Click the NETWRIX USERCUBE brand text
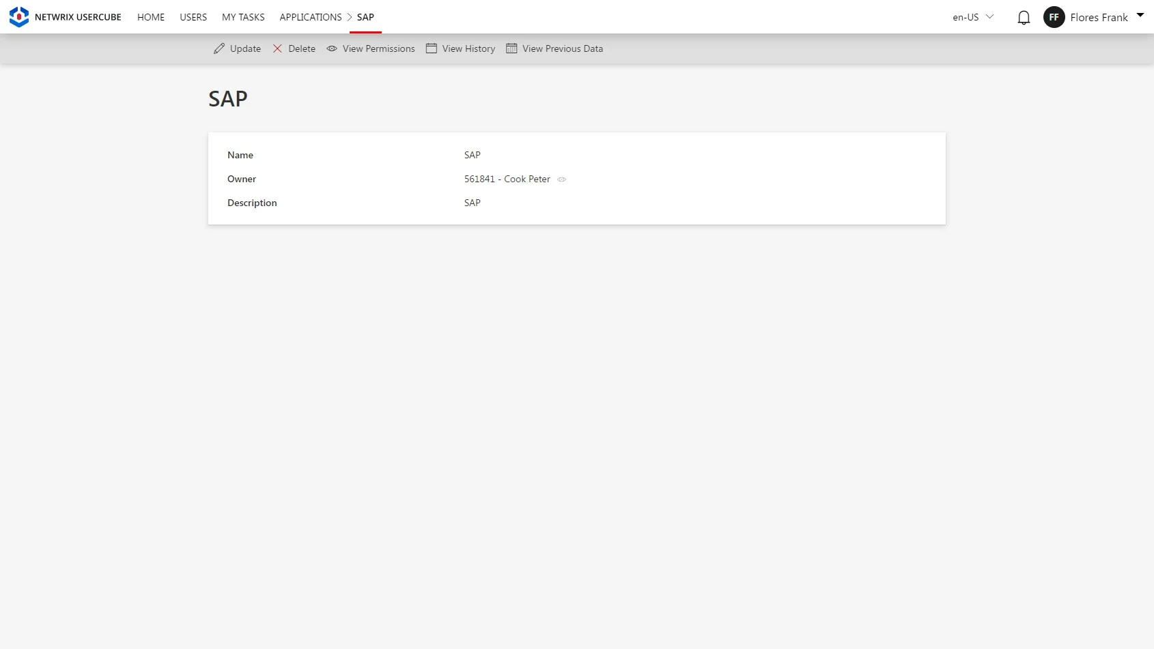 pyautogui.click(x=78, y=17)
